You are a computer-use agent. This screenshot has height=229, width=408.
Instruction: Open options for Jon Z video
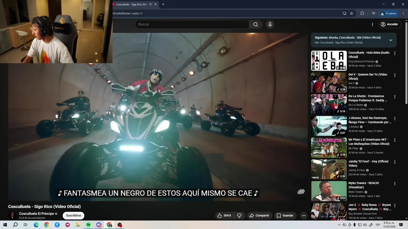pyautogui.click(x=395, y=205)
